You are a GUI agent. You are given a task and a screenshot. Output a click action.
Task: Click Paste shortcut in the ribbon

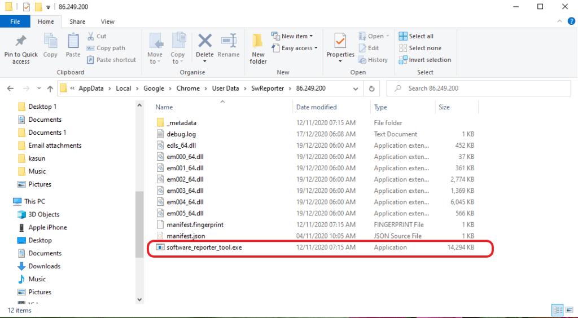pyautogui.click(x=112, y=60)
